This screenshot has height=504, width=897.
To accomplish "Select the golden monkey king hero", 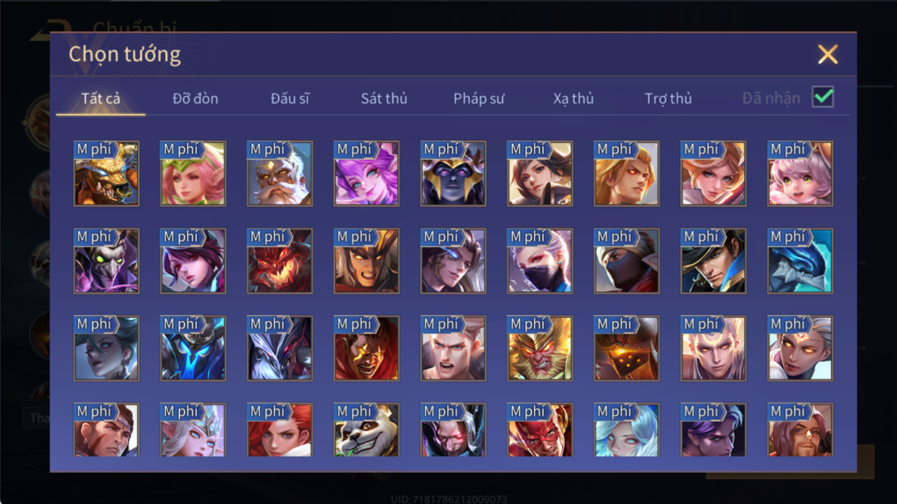I will pos(540,349).
